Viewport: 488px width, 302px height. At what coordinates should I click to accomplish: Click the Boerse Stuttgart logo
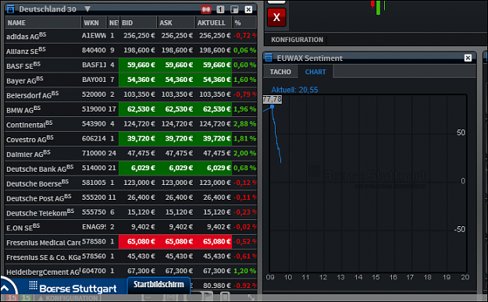click(x=73, y=286)
